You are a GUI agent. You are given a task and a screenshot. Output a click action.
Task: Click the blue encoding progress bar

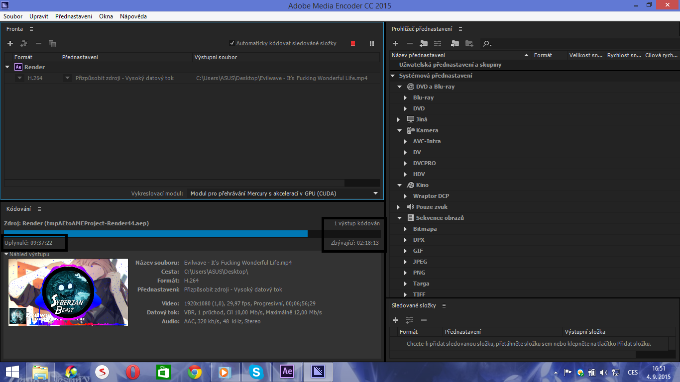tap(156, 233)
